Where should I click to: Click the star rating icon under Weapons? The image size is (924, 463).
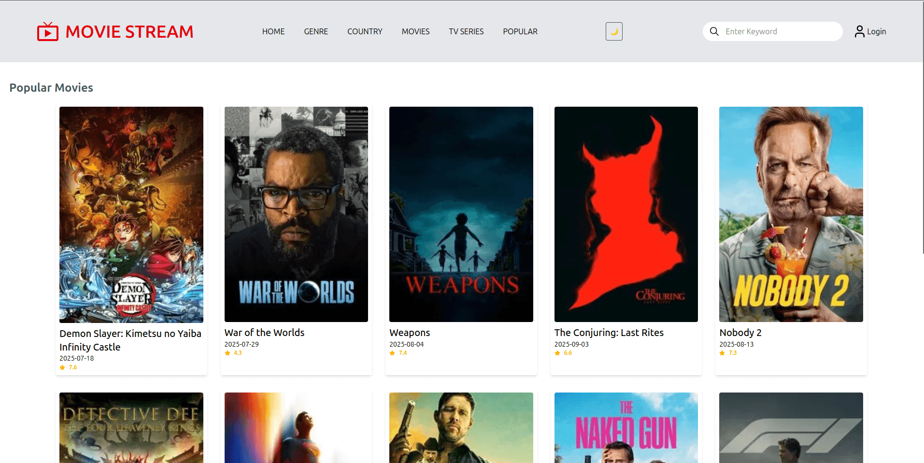392,353
